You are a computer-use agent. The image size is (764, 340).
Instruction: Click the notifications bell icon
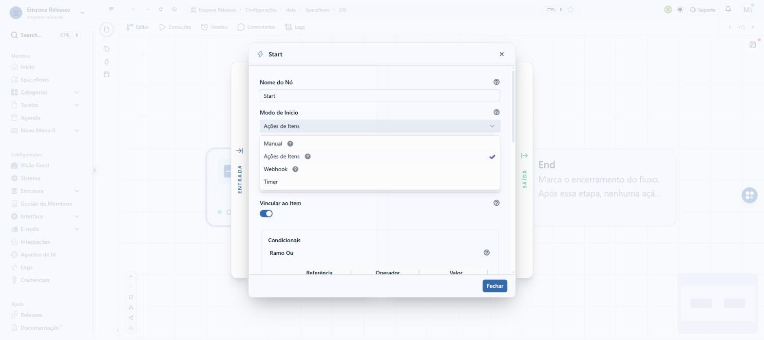click(728, 9)
